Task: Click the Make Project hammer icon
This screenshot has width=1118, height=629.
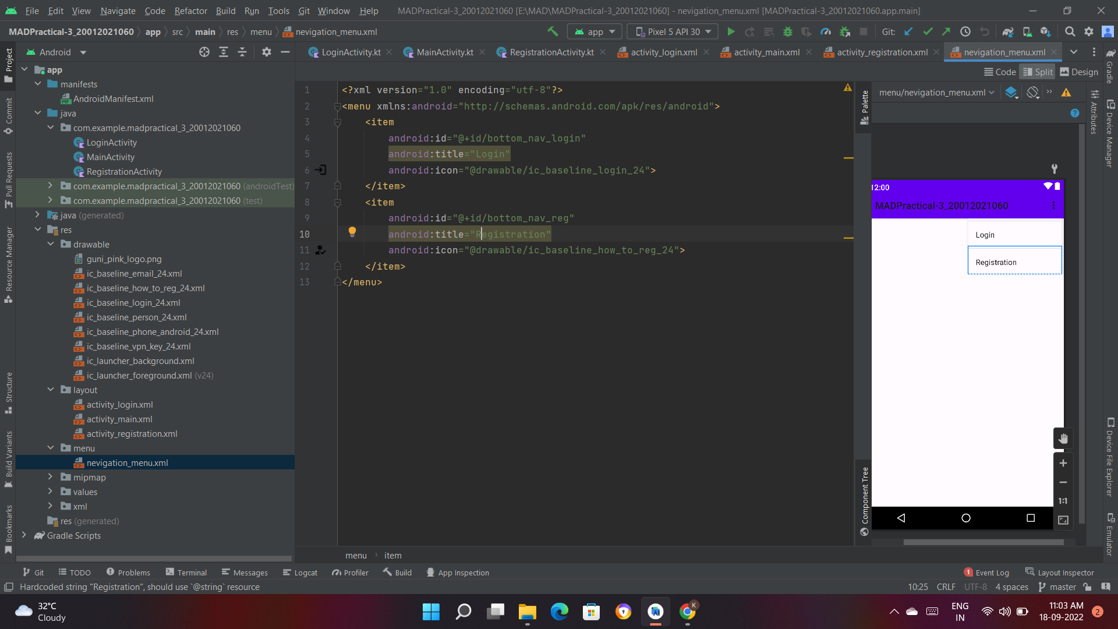Action: [x=553, y=31]
